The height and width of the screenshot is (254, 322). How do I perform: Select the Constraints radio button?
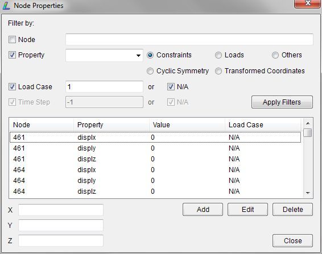[x=150, y=55]
